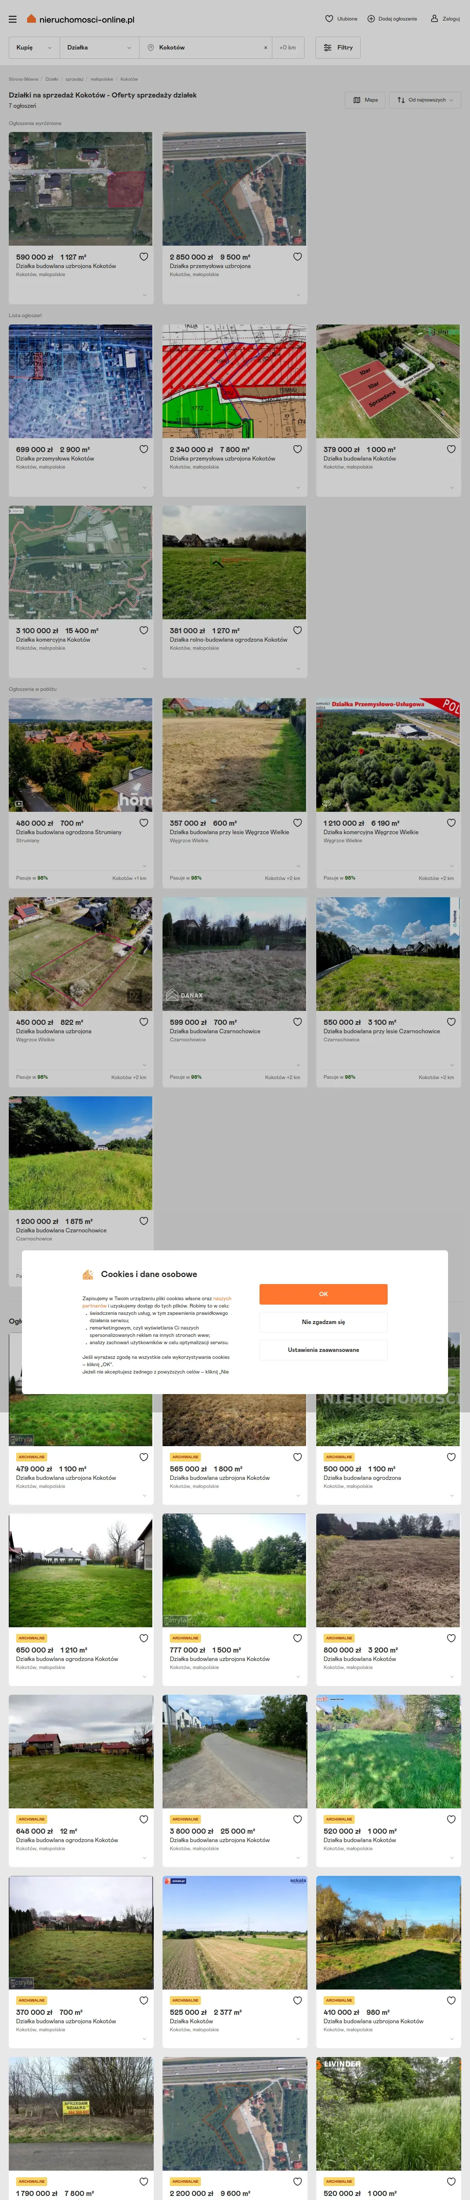Screen dimensions: 470x2200
Task: Open the hamburger menu icon
Action: pyautogui.click(x=12, y=19)
